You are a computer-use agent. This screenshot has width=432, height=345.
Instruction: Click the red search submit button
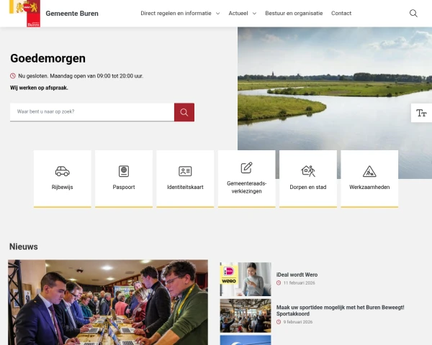pyautogui.click(x=184, y=112)
